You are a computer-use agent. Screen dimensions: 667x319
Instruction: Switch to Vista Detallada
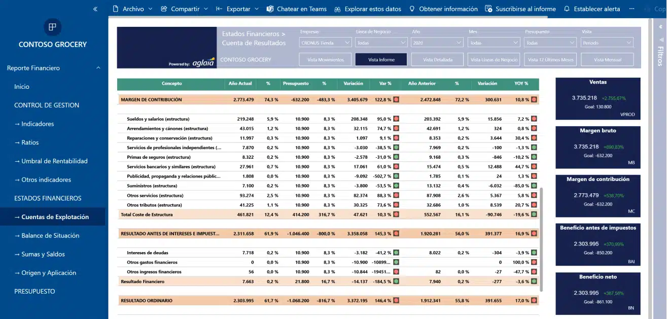tap(438, 60)
